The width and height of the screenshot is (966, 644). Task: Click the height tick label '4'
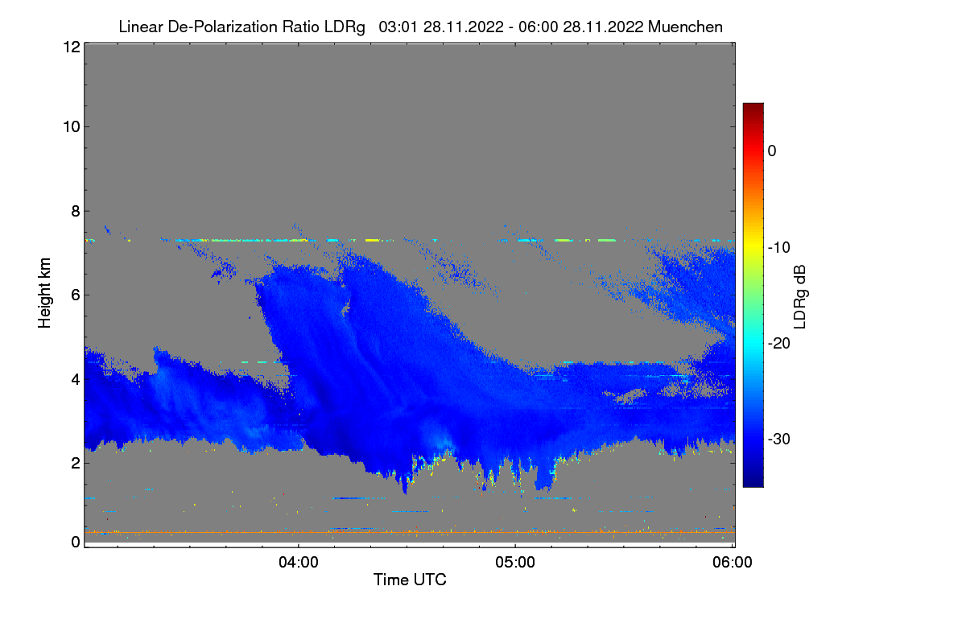coord(76,378)
